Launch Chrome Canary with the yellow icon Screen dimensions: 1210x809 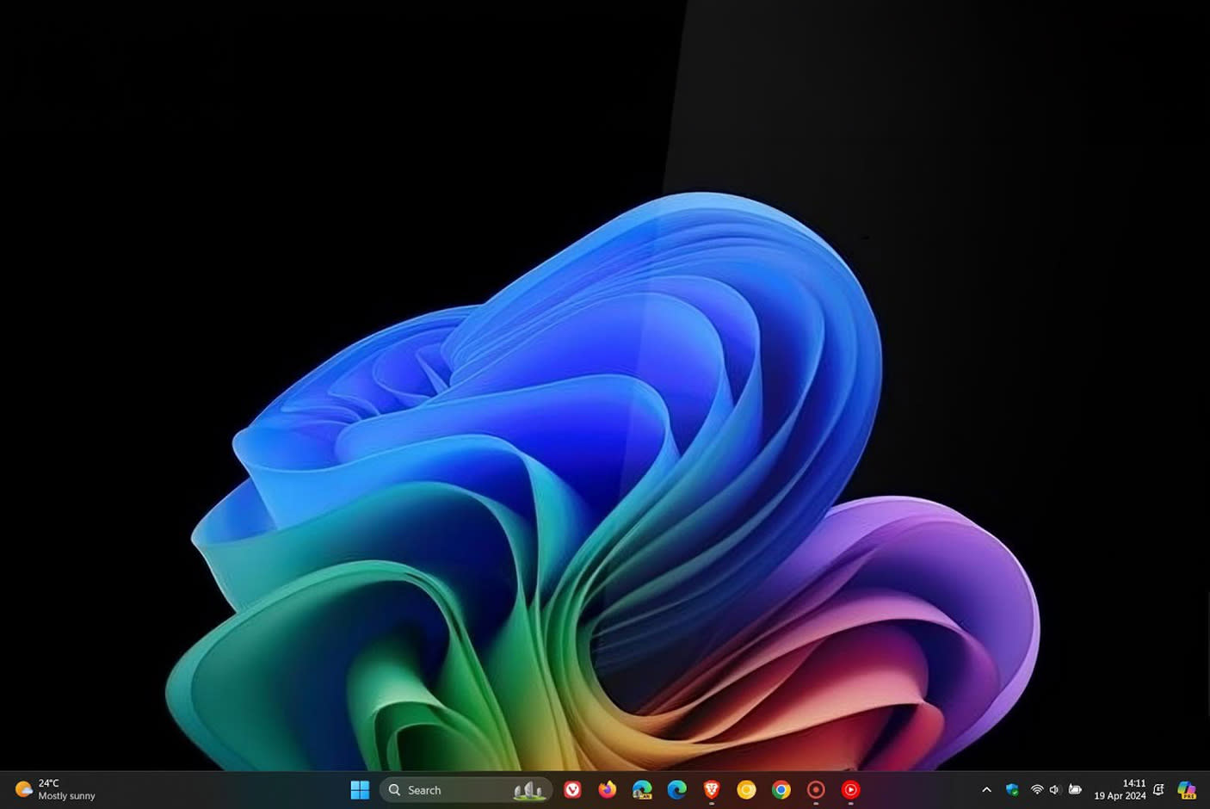tap(746, 790)
